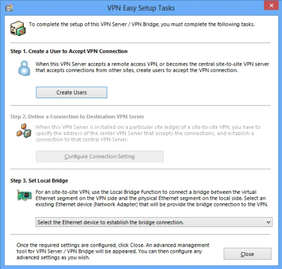
Task: Click the Ethernet device selection combo box text
Action: click(x=110, y=222)
